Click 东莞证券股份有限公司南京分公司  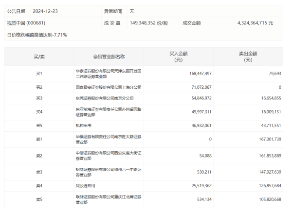(105, 98)
